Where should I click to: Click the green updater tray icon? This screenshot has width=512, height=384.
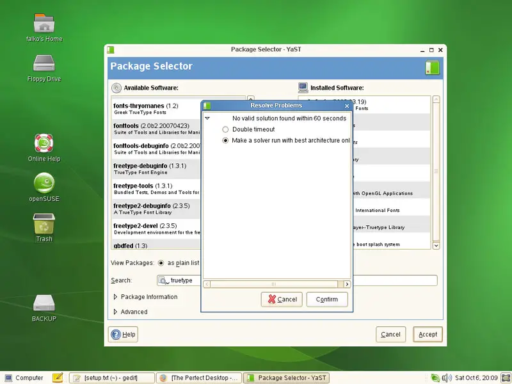coord(435,378)
